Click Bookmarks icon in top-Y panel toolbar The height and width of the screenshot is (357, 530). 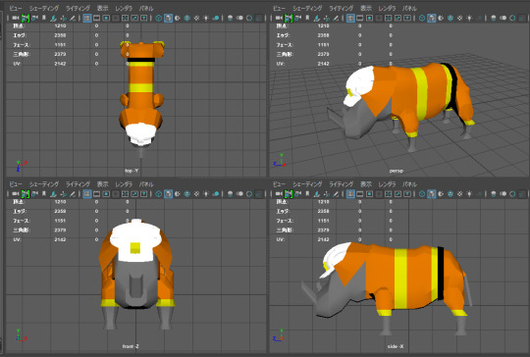44,18
